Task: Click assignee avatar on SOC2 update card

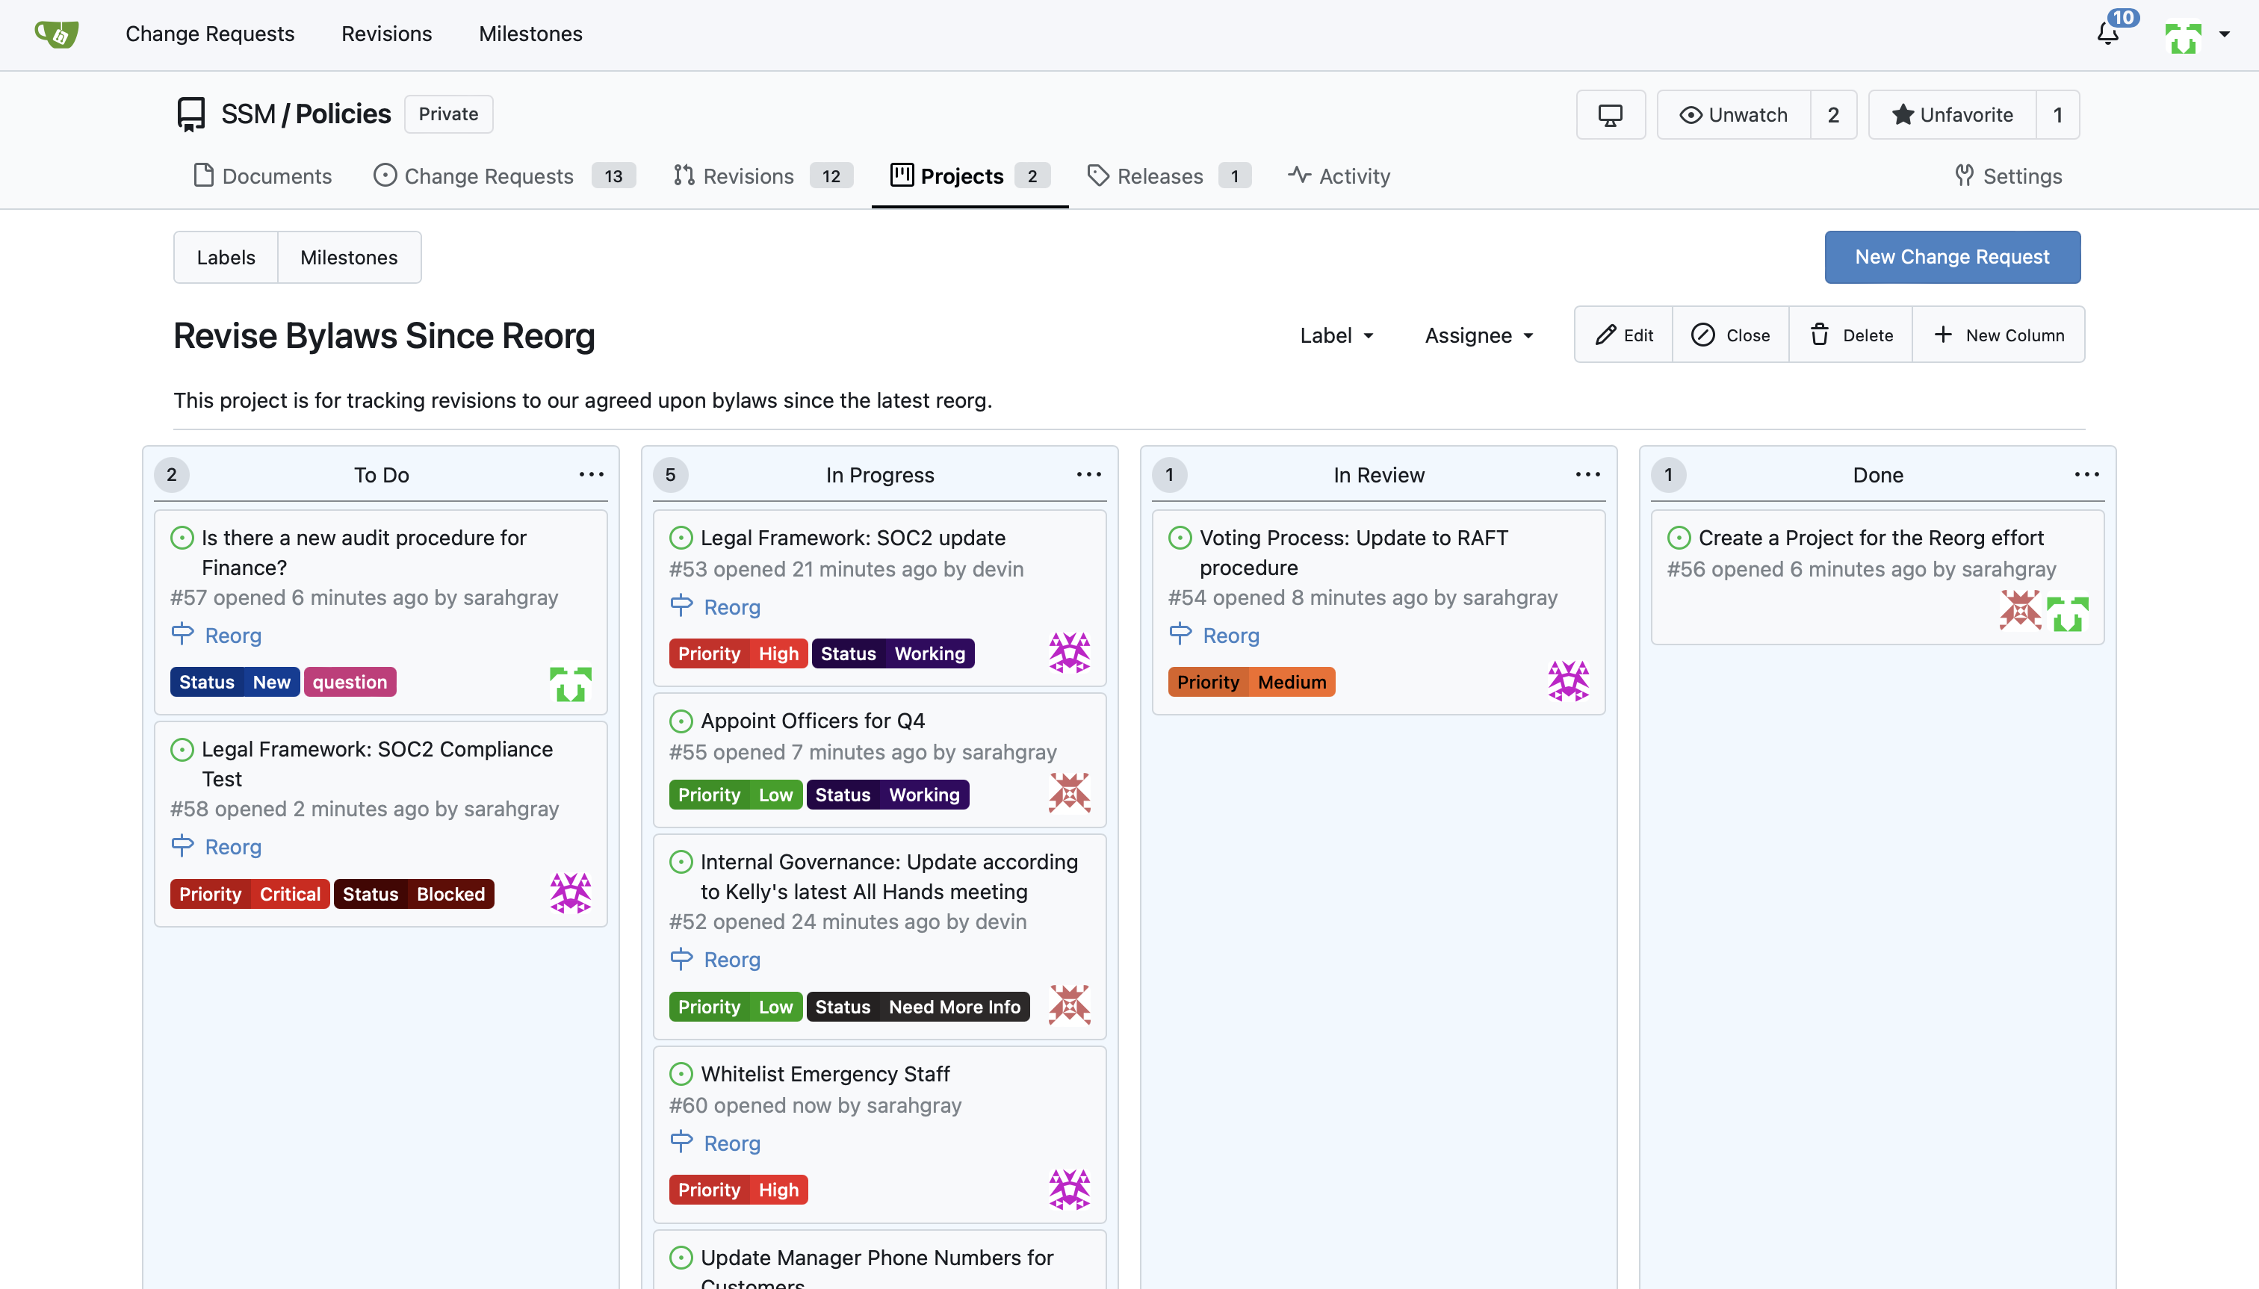Action: click(1070, 653)
